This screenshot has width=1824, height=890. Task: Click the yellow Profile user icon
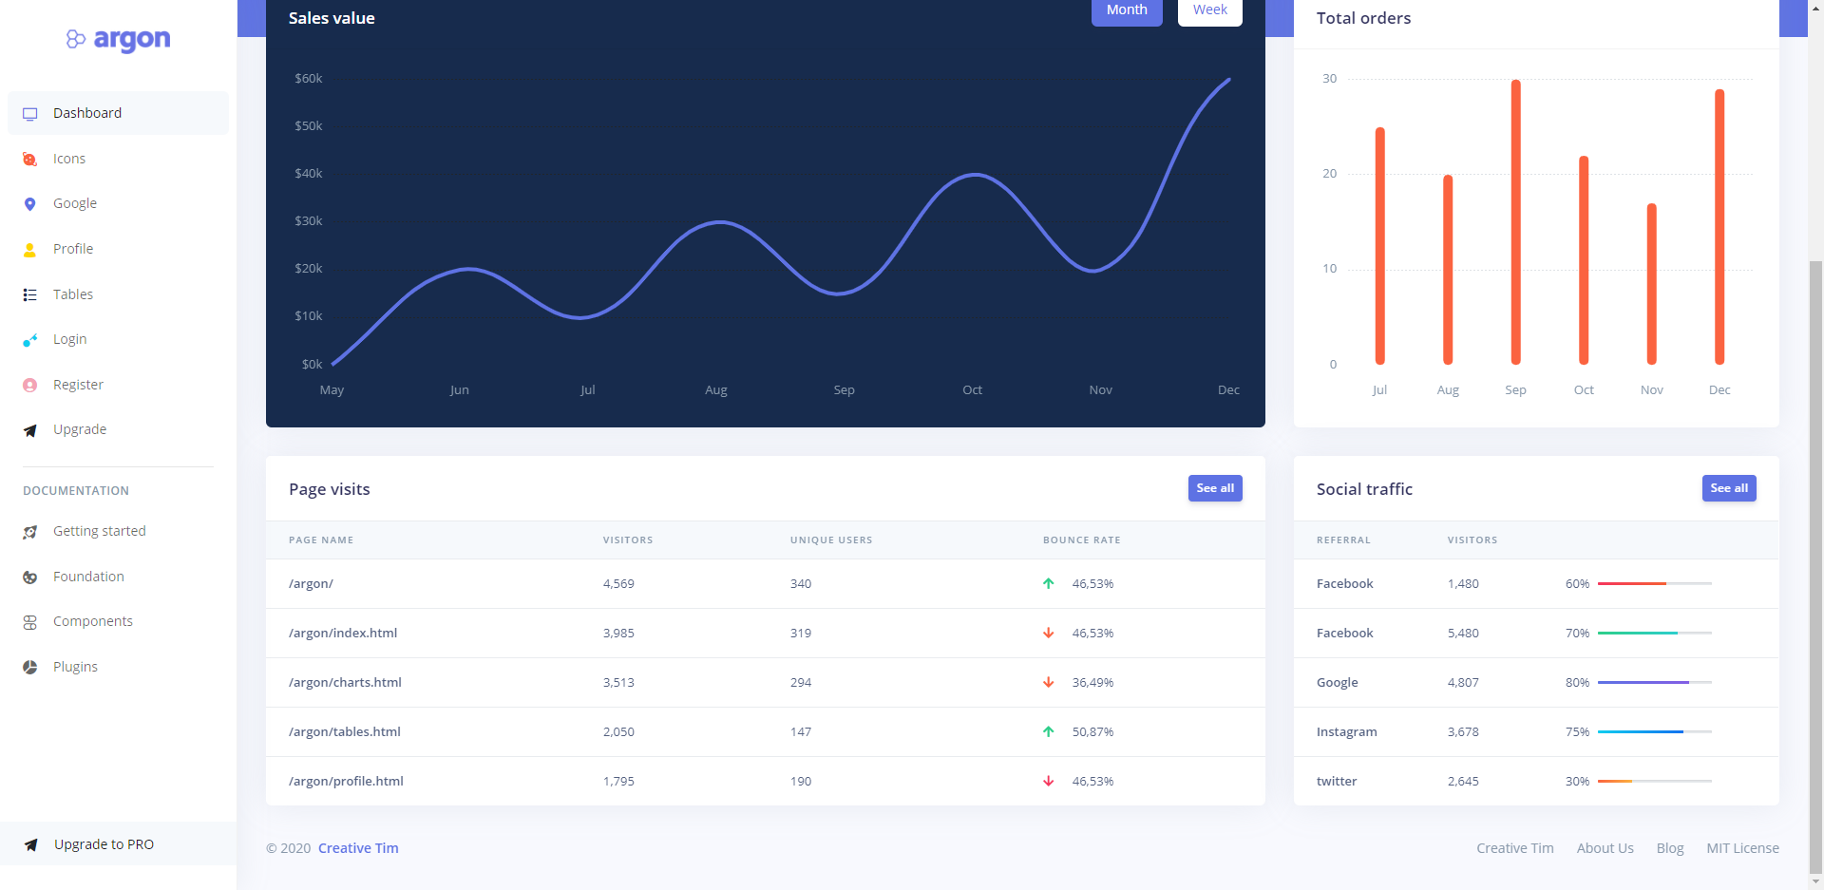click(30, 250)
